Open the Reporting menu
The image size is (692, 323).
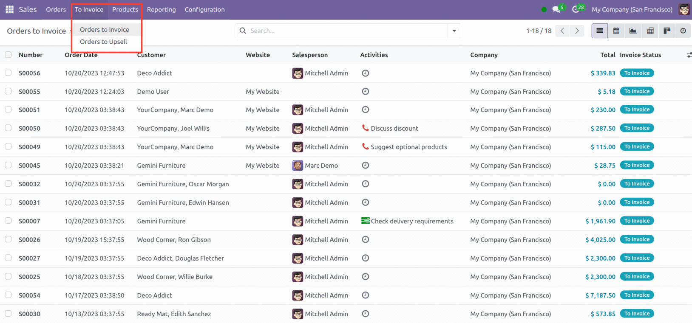click(x=161, y=9)
